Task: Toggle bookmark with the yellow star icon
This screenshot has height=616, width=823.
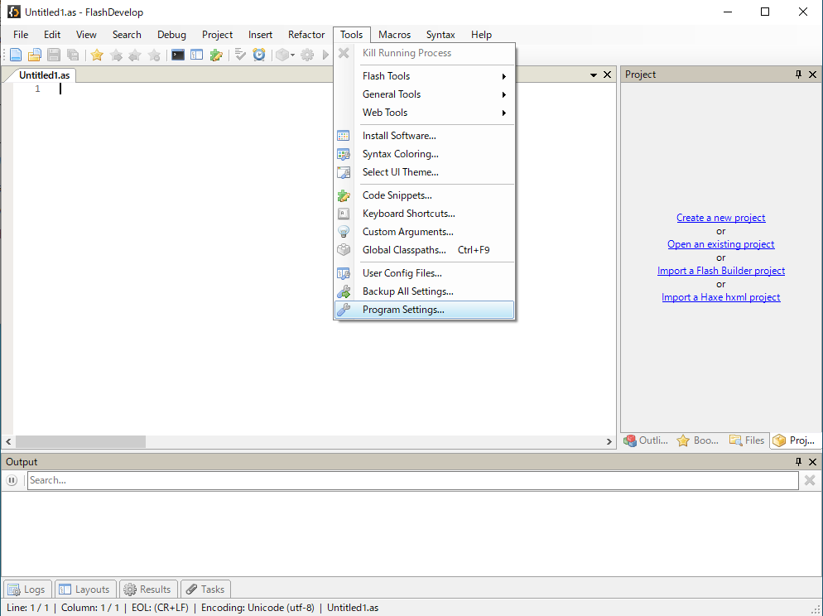Action: pyautogui.click(x=97, y=55)
